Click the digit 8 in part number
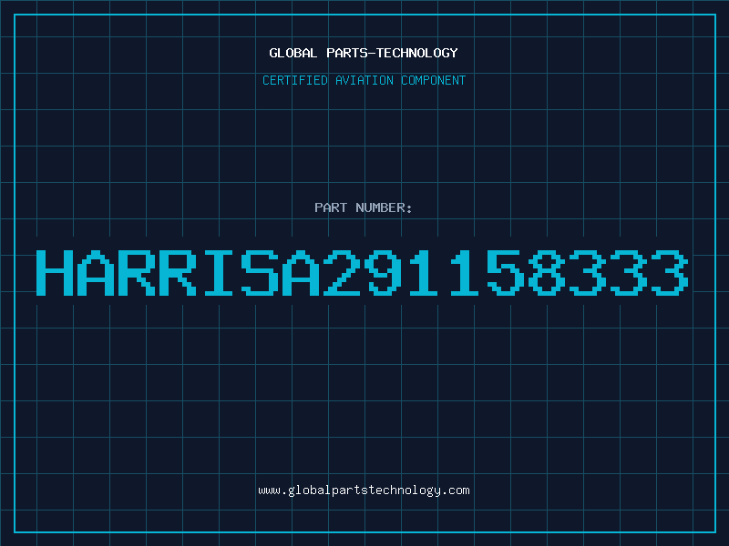 (546, 272)
